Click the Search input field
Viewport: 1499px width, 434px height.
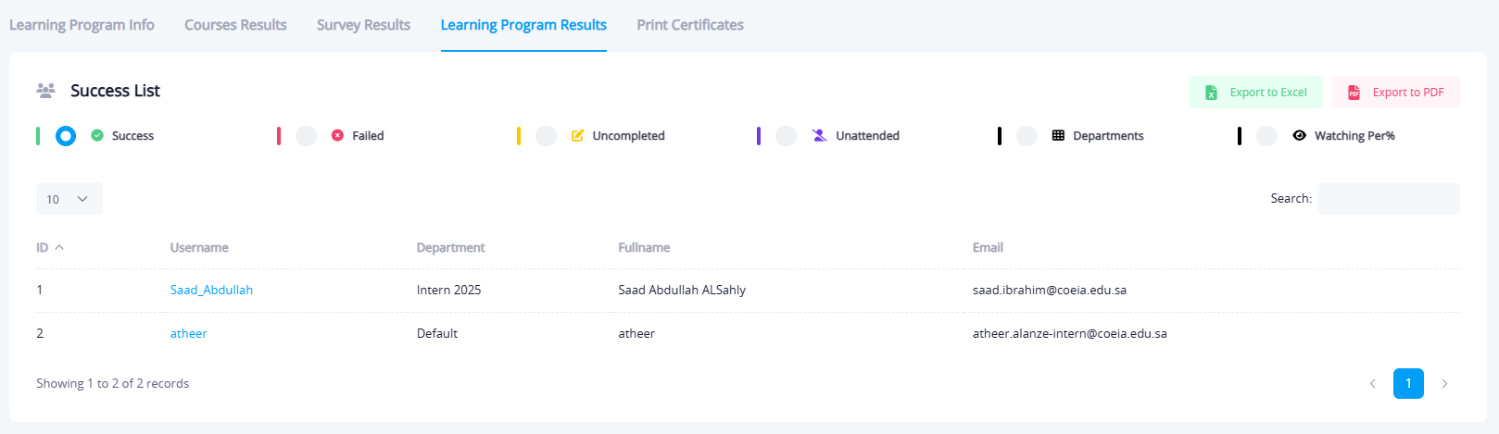pos(1388,199)
